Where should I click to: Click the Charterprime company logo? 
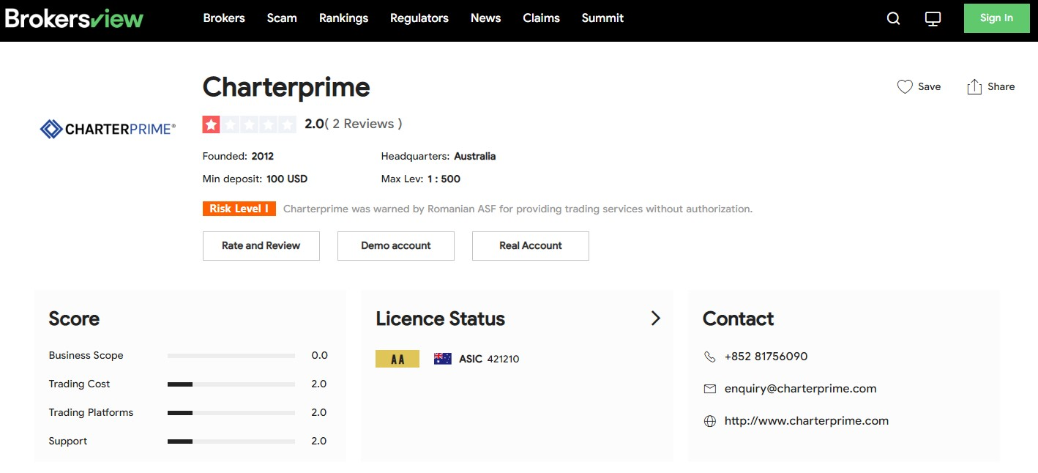click(108, 130)
